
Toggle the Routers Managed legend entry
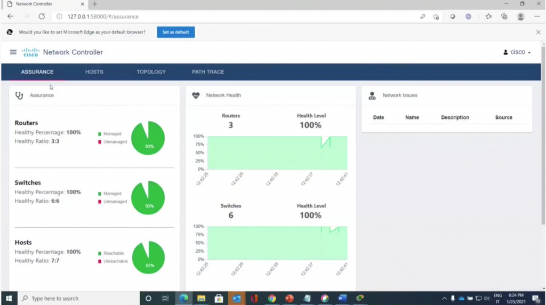110,134
